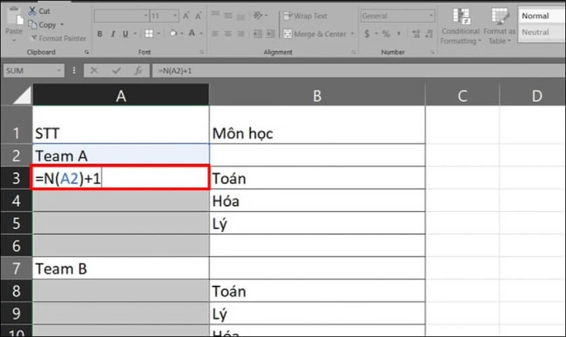
Task: Increase font size with larger A icon
Action: point(186,16)
